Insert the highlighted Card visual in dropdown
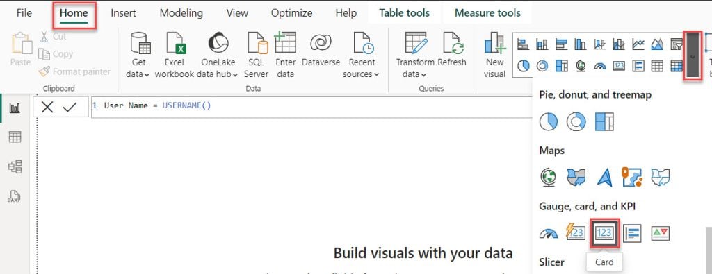The image size is (712, 274). point(604,233)
